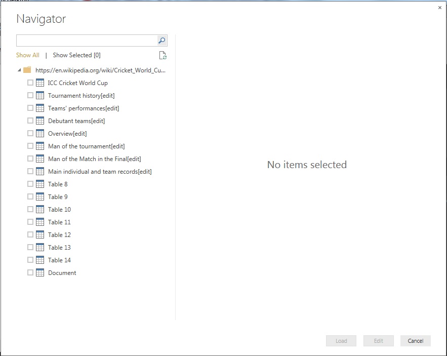The width and height of the screenshot is (447, 356).
Task: Click the Wikipedia URL folder icon
Action: pyautogui.click(x=27, y=70)
